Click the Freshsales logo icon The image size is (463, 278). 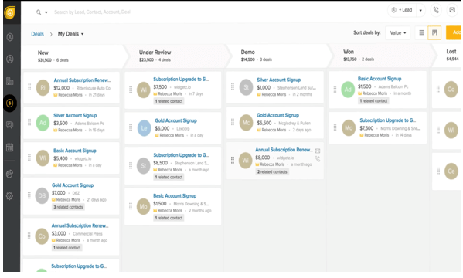pos(10,12)
